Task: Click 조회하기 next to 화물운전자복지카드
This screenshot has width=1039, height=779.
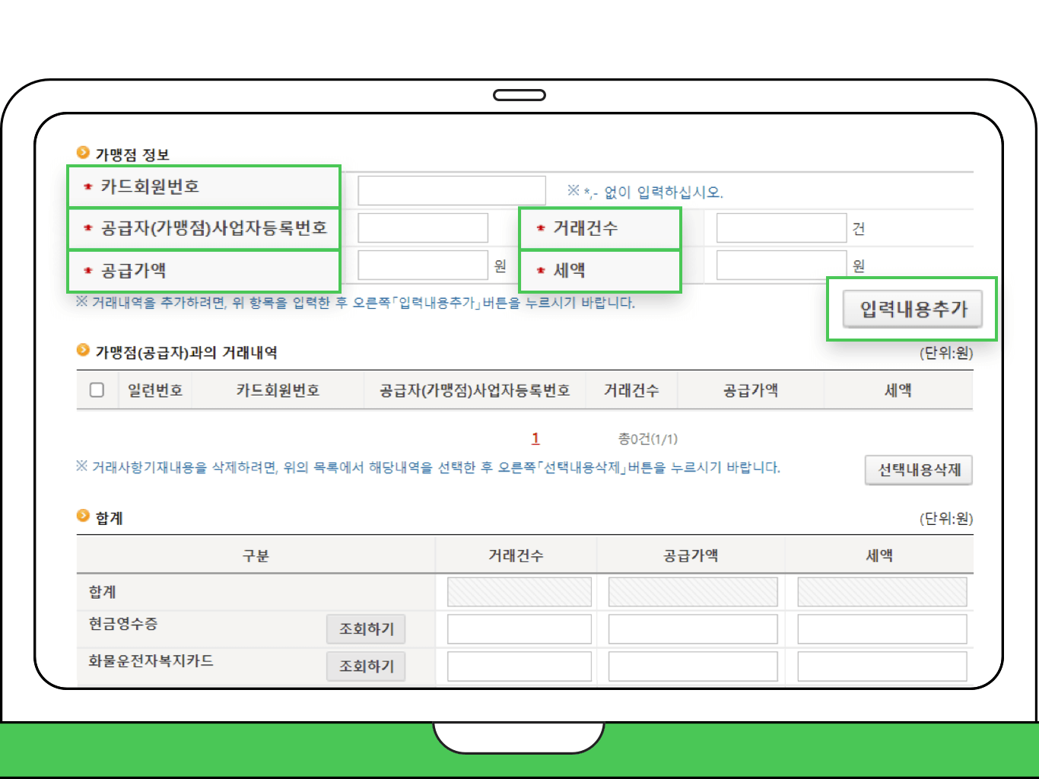Action: click(x=366, y=666)
